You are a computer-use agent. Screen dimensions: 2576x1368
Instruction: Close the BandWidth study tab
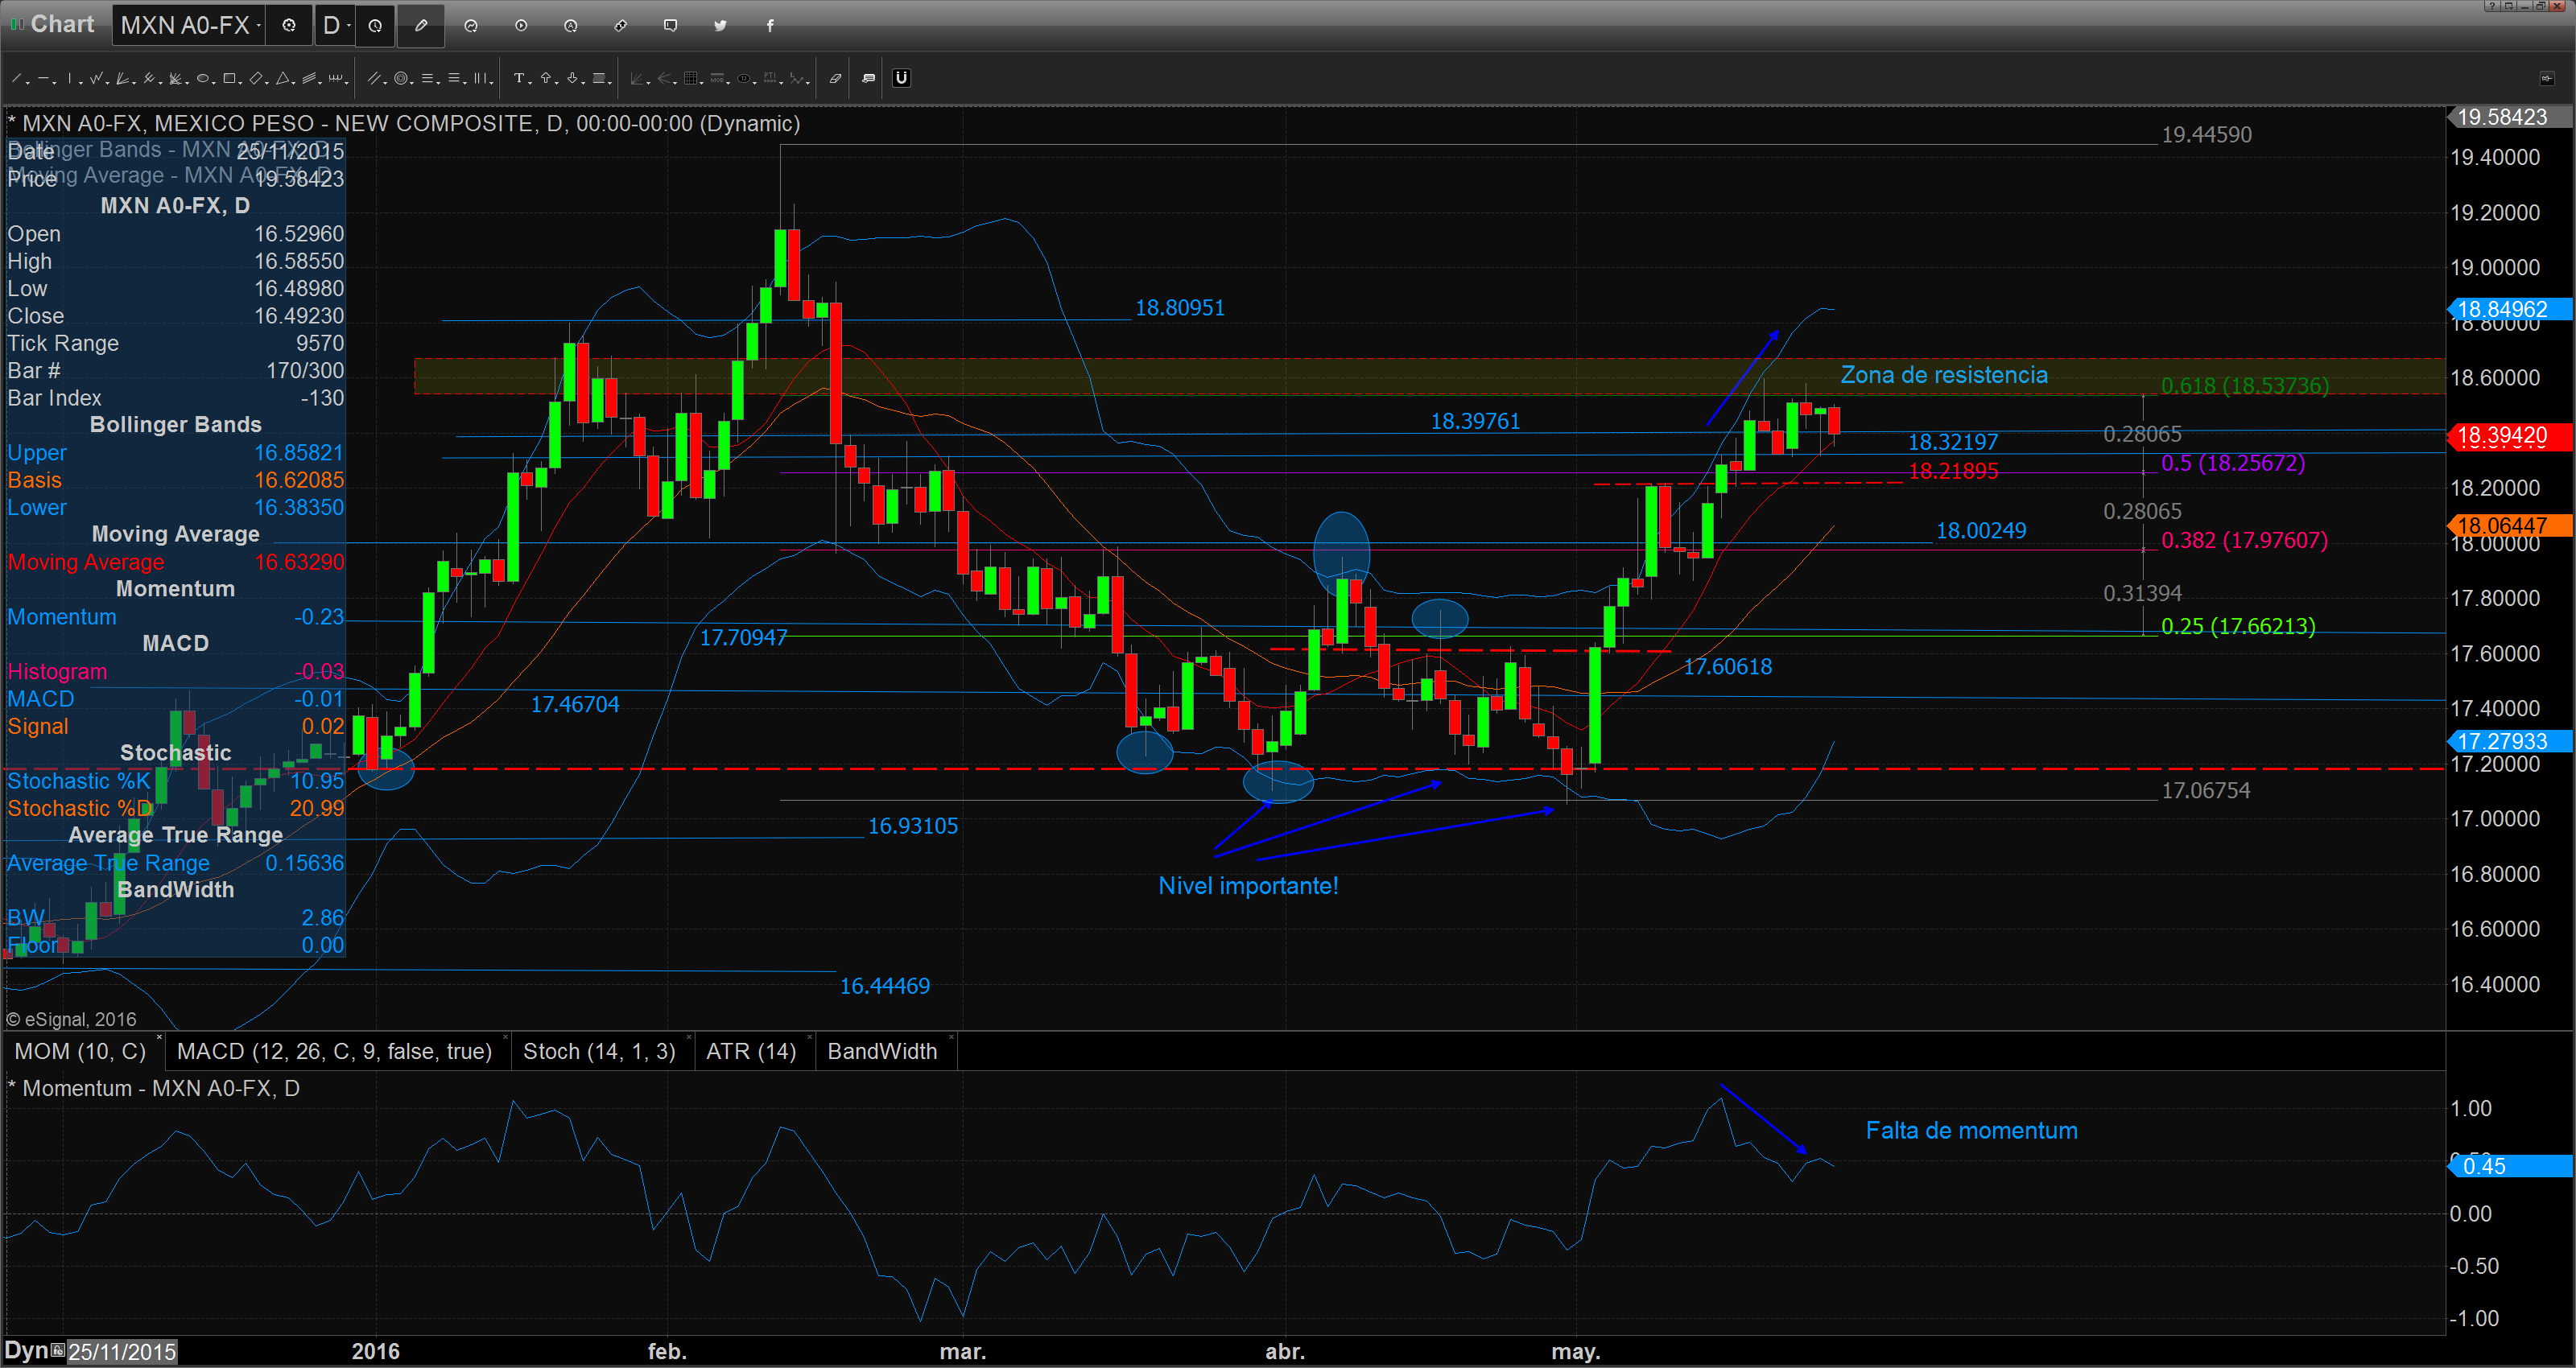[x=951, y=1037]
